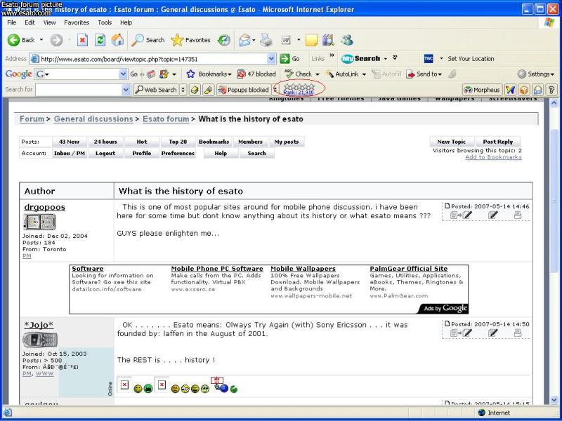
Task: Click the Post Reply button
Action: click(x=497, y=142)
